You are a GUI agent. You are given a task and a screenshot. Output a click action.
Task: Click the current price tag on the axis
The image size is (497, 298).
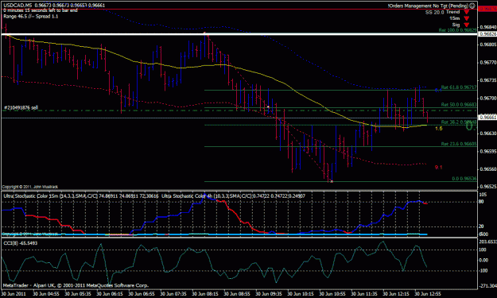click(487, 117)
